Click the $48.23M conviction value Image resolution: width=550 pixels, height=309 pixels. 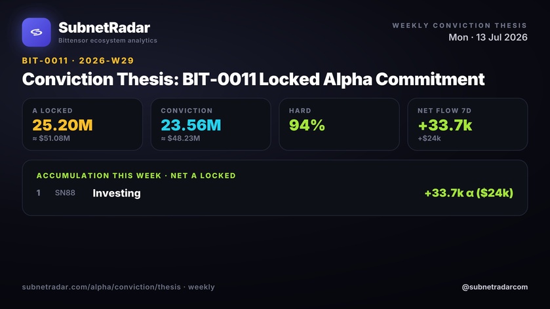pyautogui.click(x=180, y=138)
